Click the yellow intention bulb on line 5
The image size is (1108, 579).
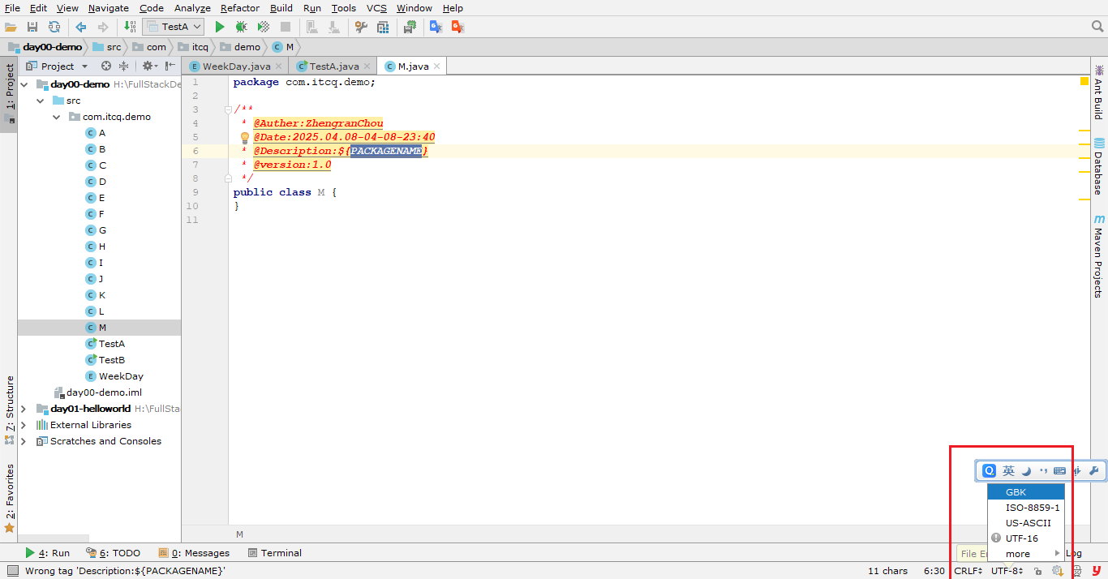(245, 138)
